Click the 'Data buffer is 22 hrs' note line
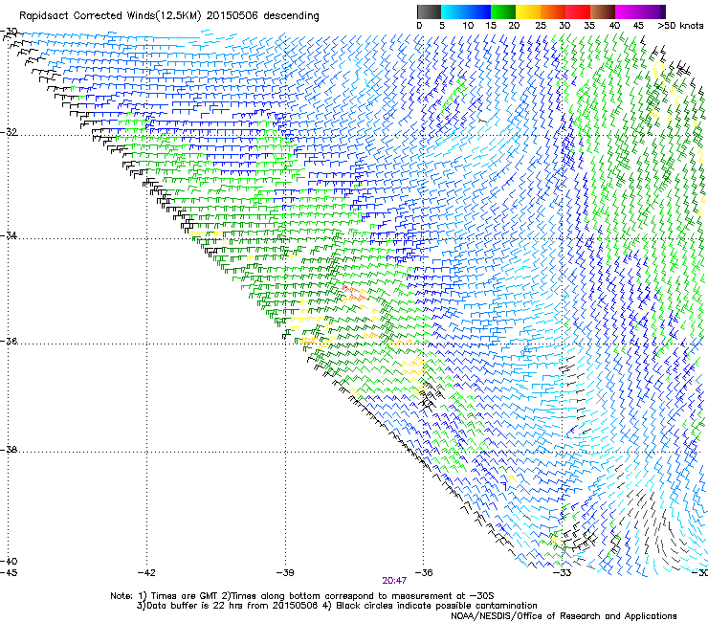 [x=337, y=606]
